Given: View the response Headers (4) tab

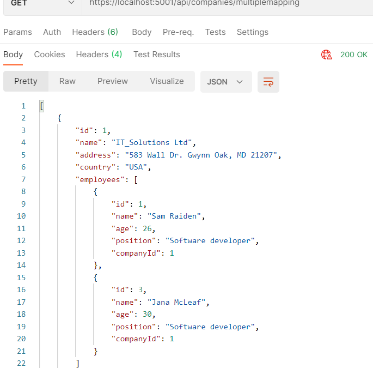Looking at the screenshot, I should [99, 55].
